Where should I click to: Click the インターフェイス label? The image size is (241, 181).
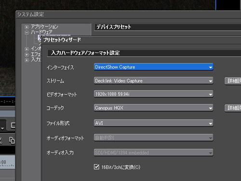coord(60,67)
